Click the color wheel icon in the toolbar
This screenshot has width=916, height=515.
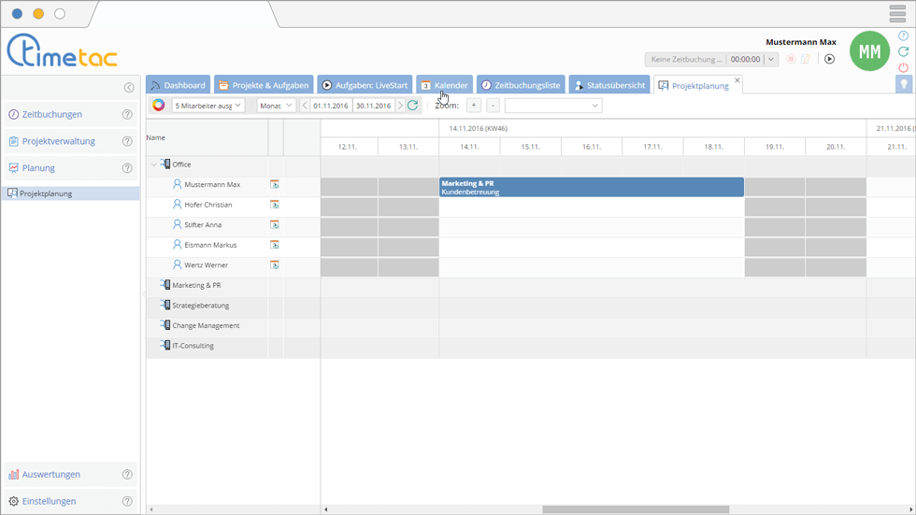coord(159,106)
